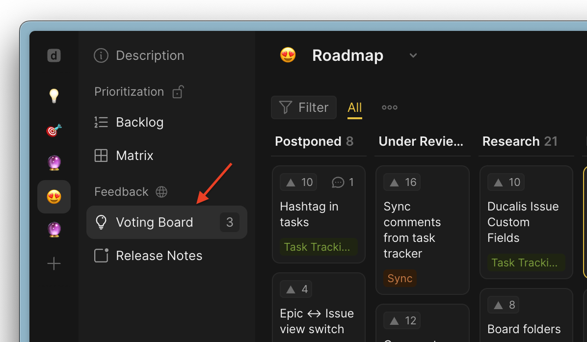Image resolution: width=587 pixels, height=342 pixels.
Task: Upvote the Sync comments from task tracker card
Action: 401,182
